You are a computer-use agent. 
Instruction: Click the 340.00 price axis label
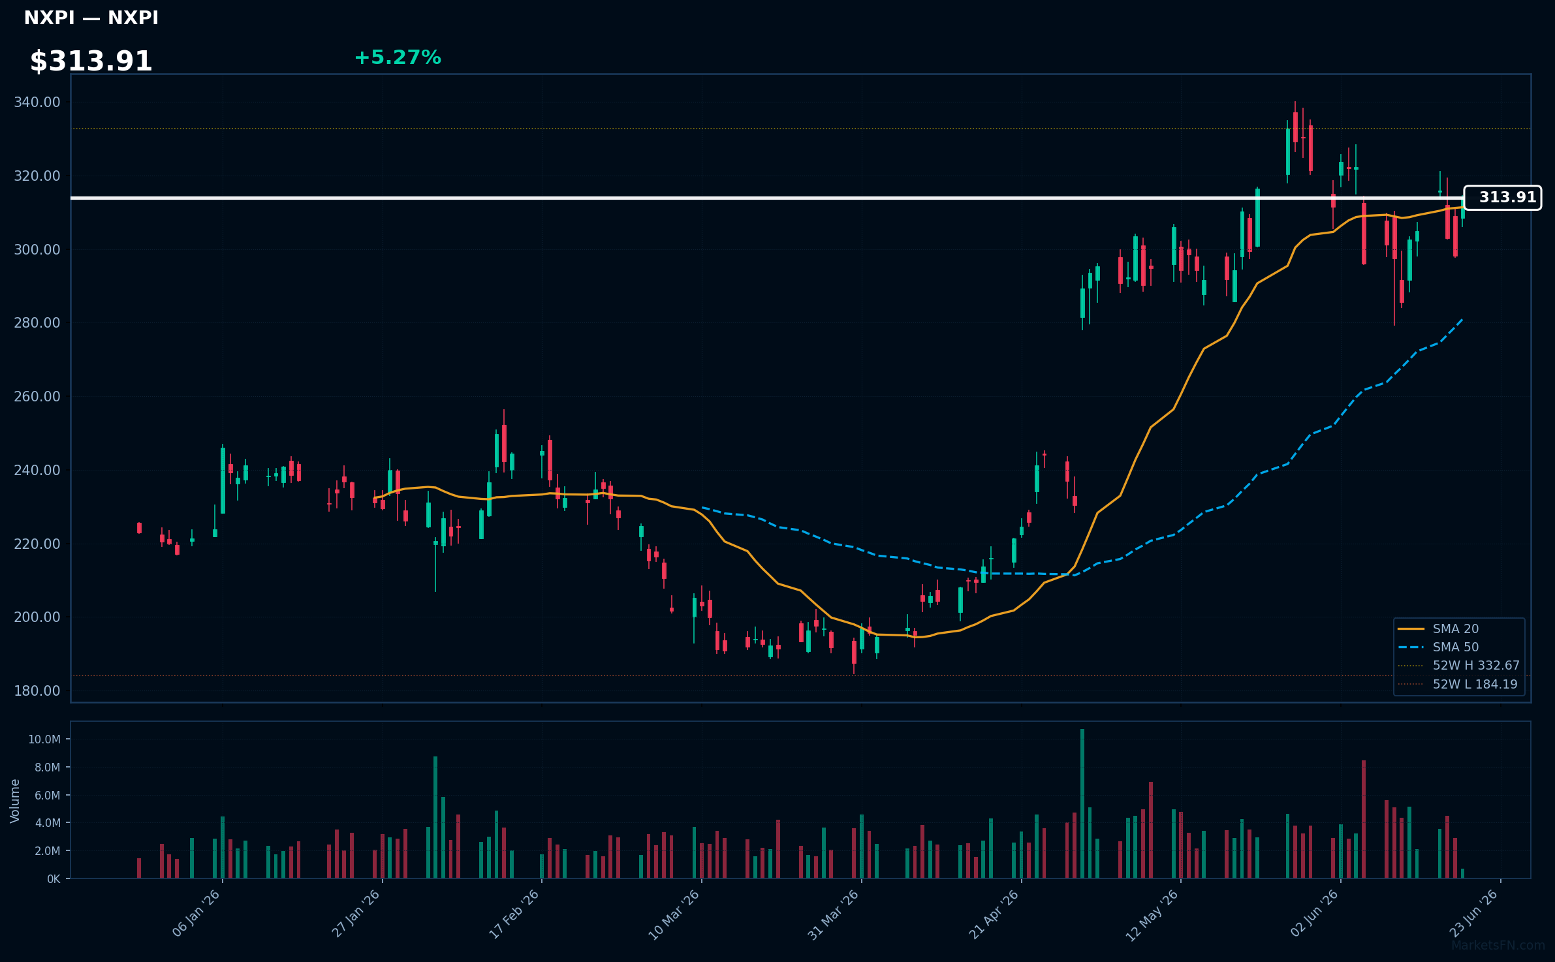[37, 102]
